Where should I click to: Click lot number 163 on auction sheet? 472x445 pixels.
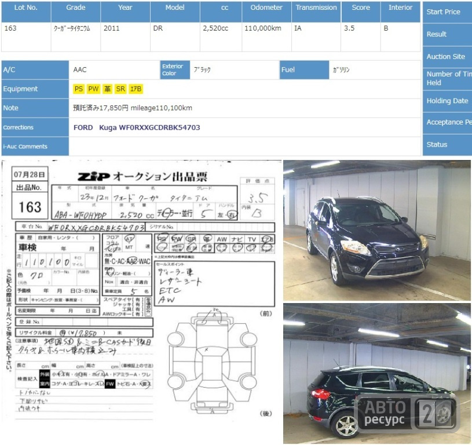click(30, 207)
